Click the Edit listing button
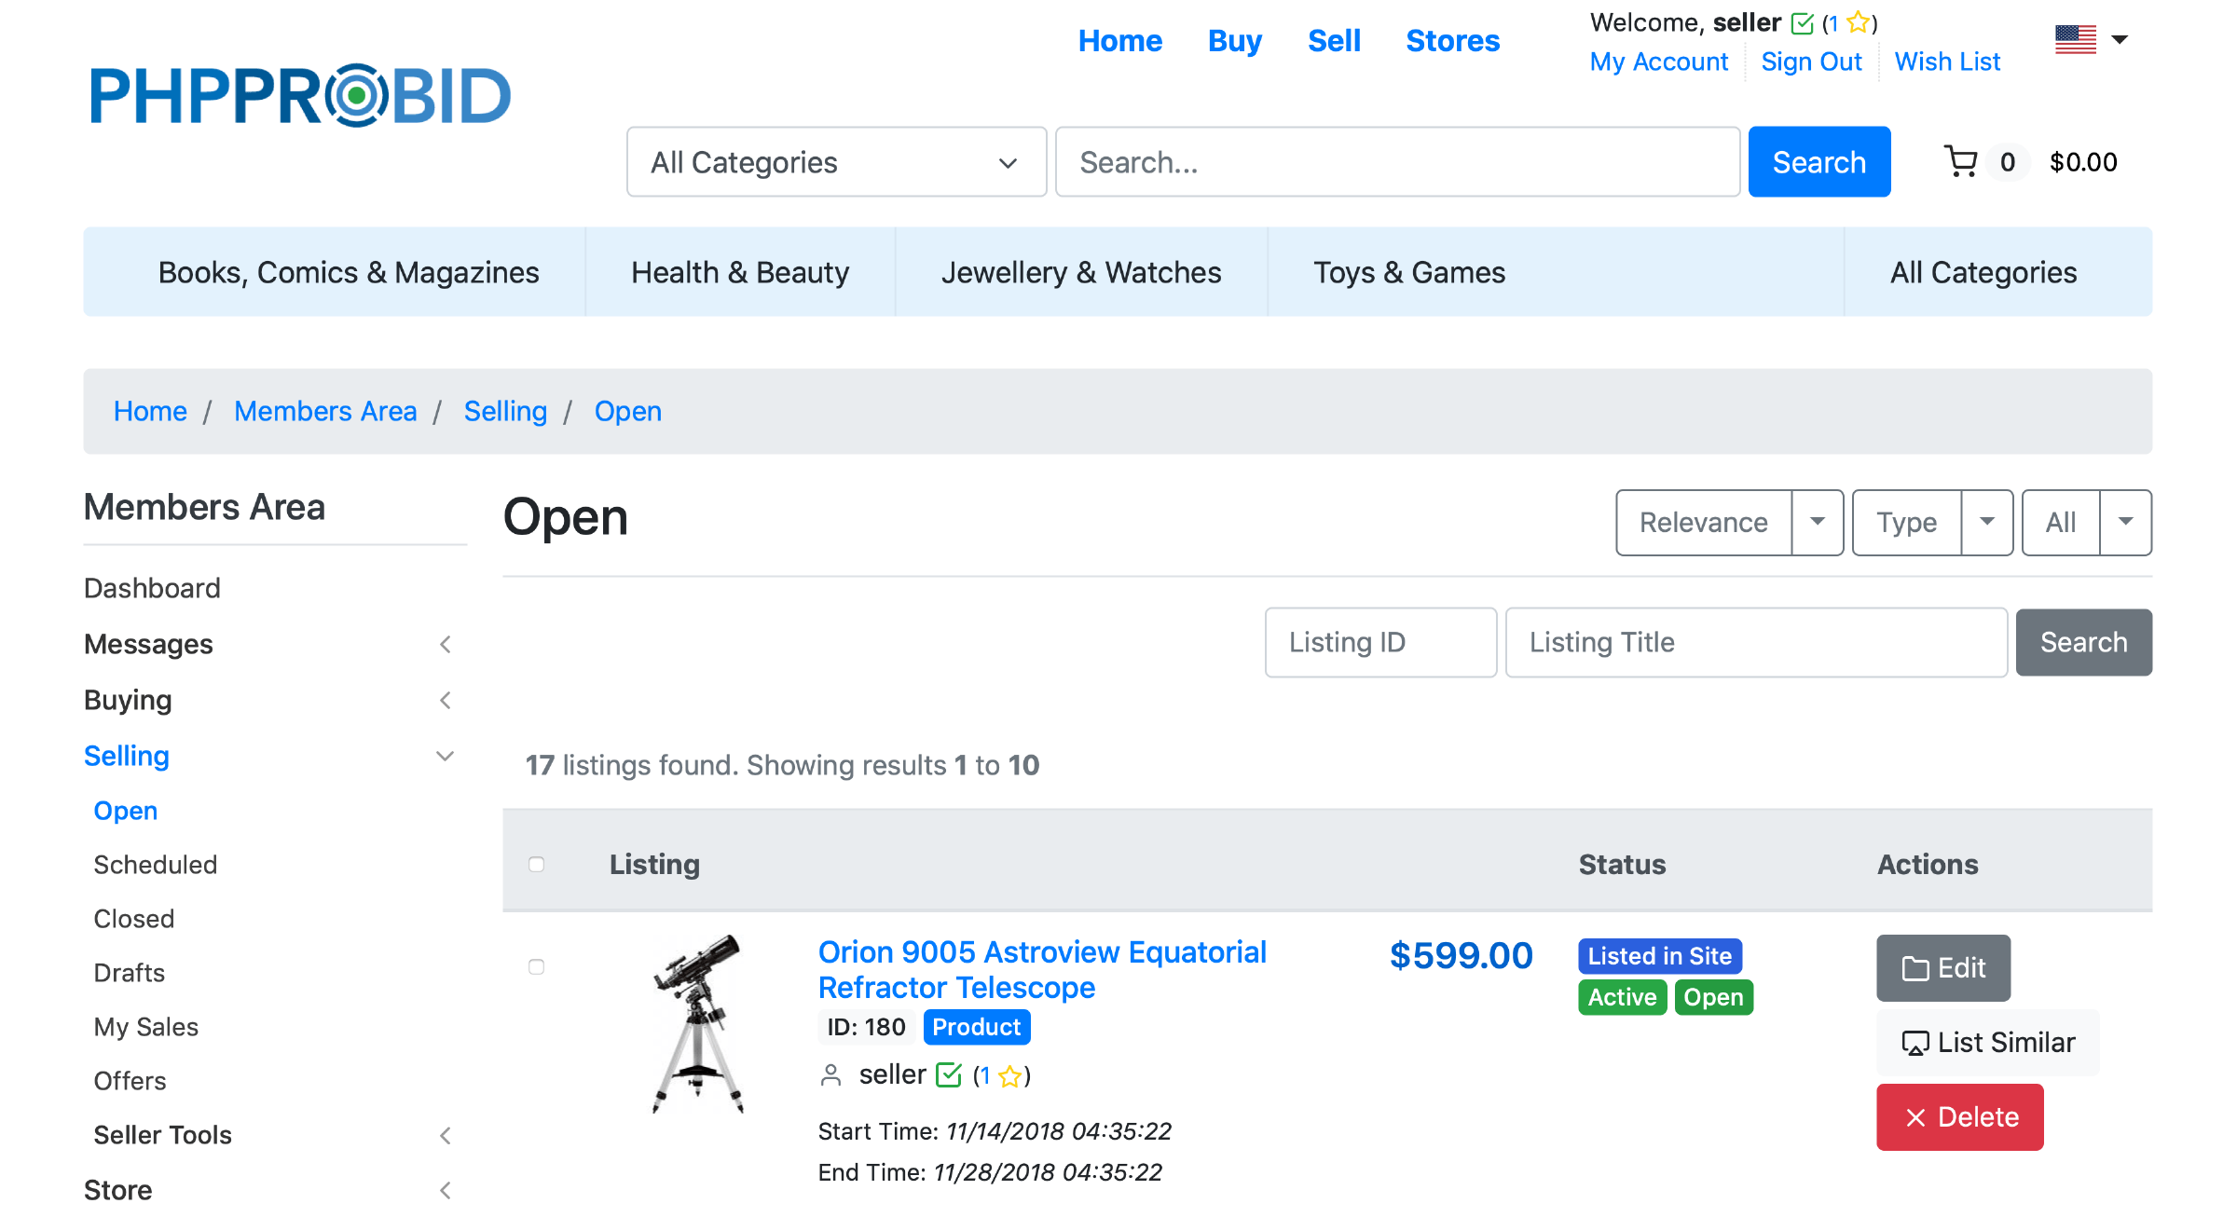This screenshot has width=2237, height=1217. [x=1942, y=967]
